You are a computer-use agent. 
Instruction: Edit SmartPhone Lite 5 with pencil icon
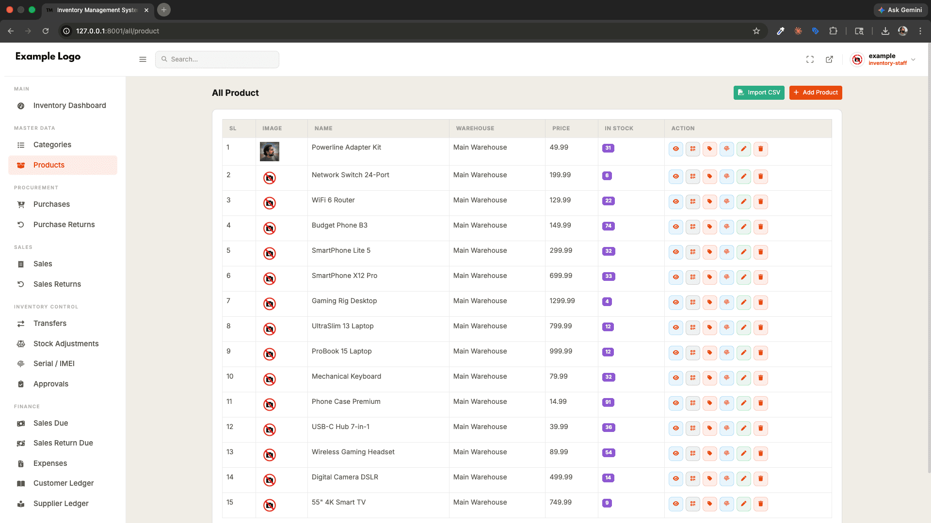click(743, 252)
